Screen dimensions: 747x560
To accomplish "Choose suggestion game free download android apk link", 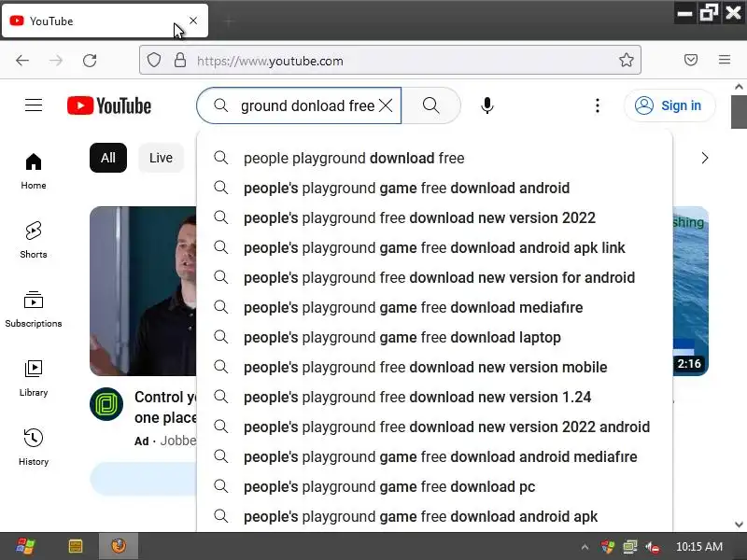I will pyautogui.click(x=434, y=247).
